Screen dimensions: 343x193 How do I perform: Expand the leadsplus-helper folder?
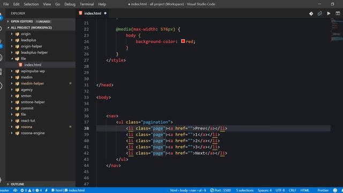coord(12,53)
